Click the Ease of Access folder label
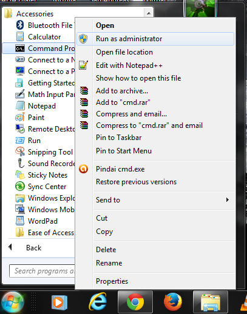Viewport: 247px width, 314px height. pos(51,233)
